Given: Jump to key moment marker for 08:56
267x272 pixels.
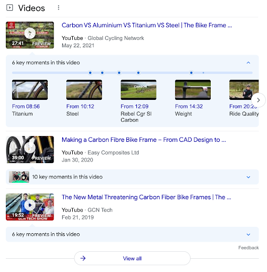Looking at the screenshot, I should [x=90, y=73].
